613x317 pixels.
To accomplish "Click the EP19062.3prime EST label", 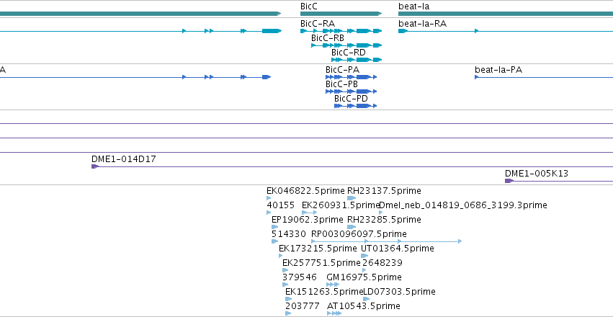I will pyautogui.click(x=308, y=220).
